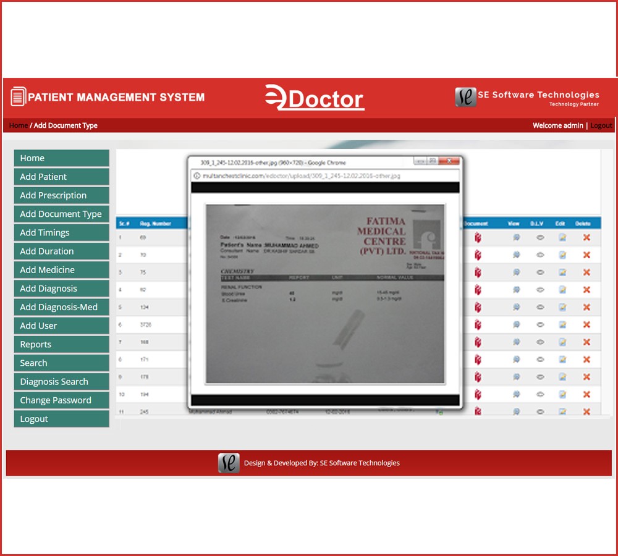Click the D.L.V eye for registration 178
This screenshot has height=556, width=618.
tap(540, 377)
